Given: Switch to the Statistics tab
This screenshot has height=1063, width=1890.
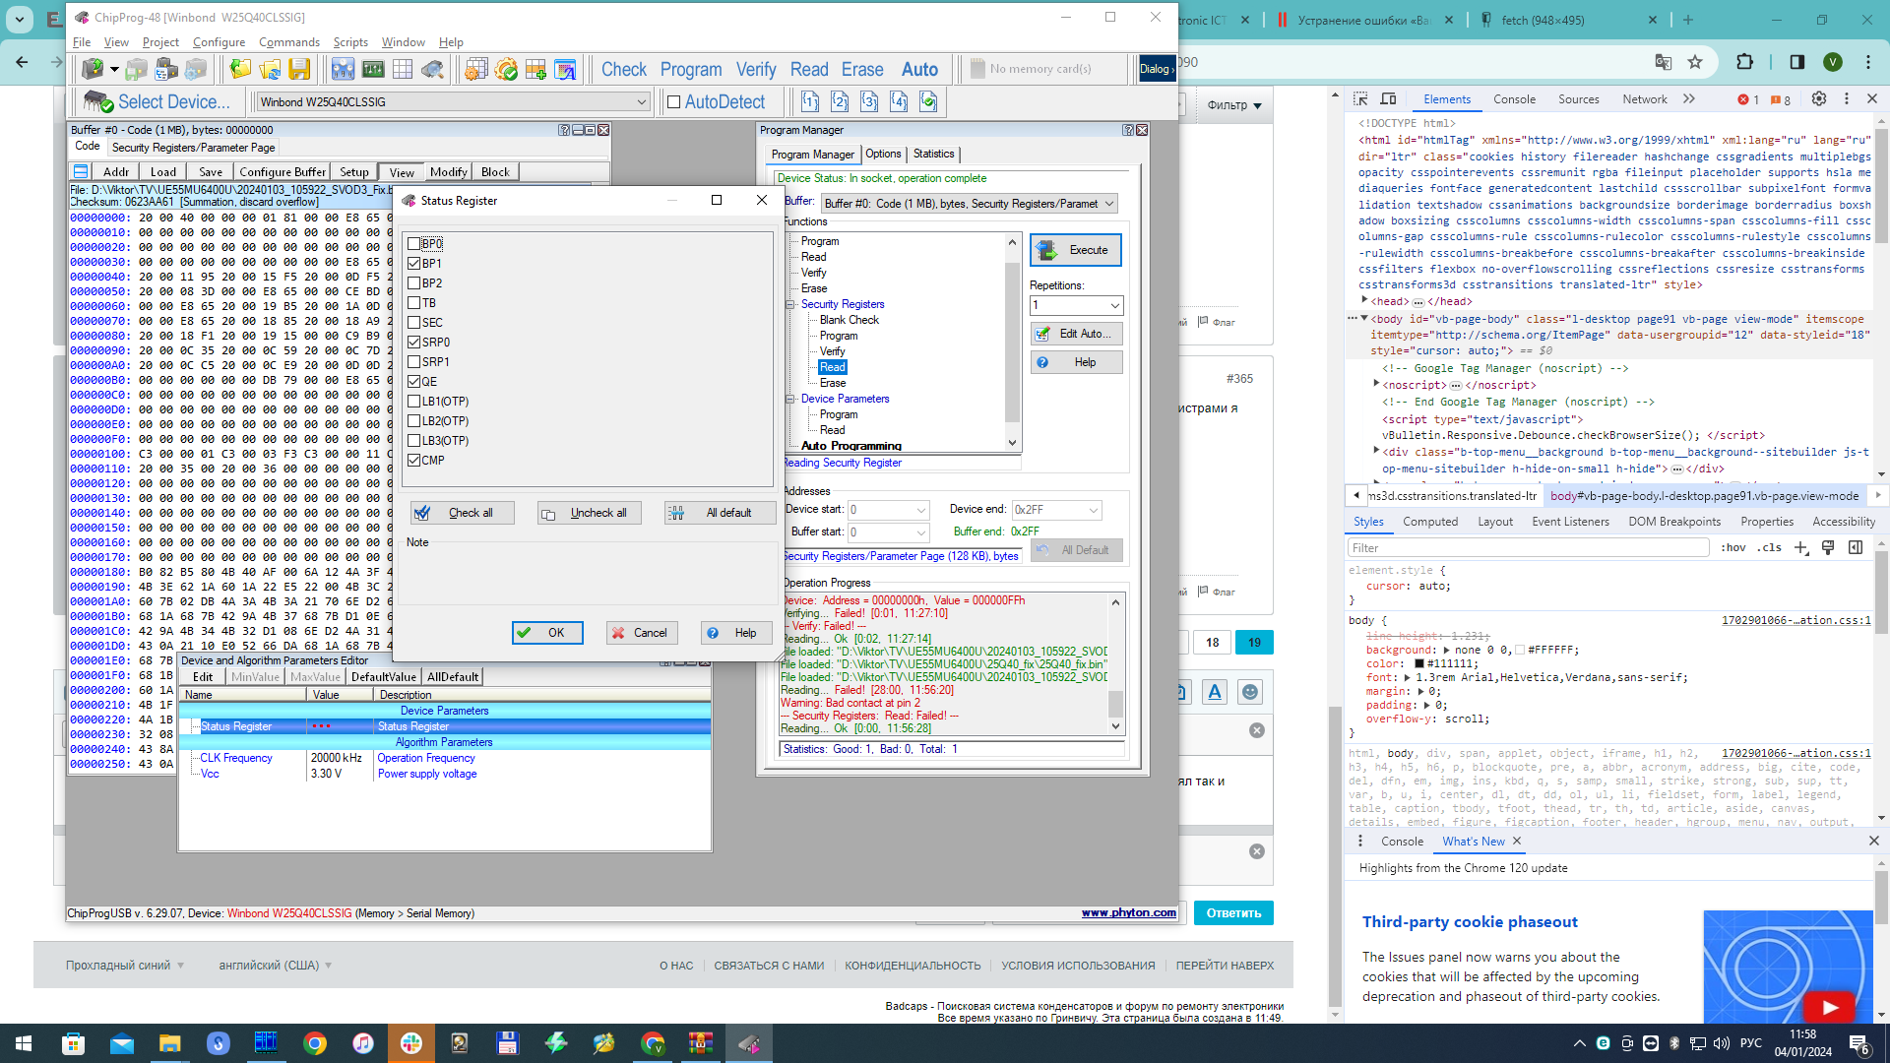Looking at the screenshot, I should pyautogui.click(x=933, y=154).
